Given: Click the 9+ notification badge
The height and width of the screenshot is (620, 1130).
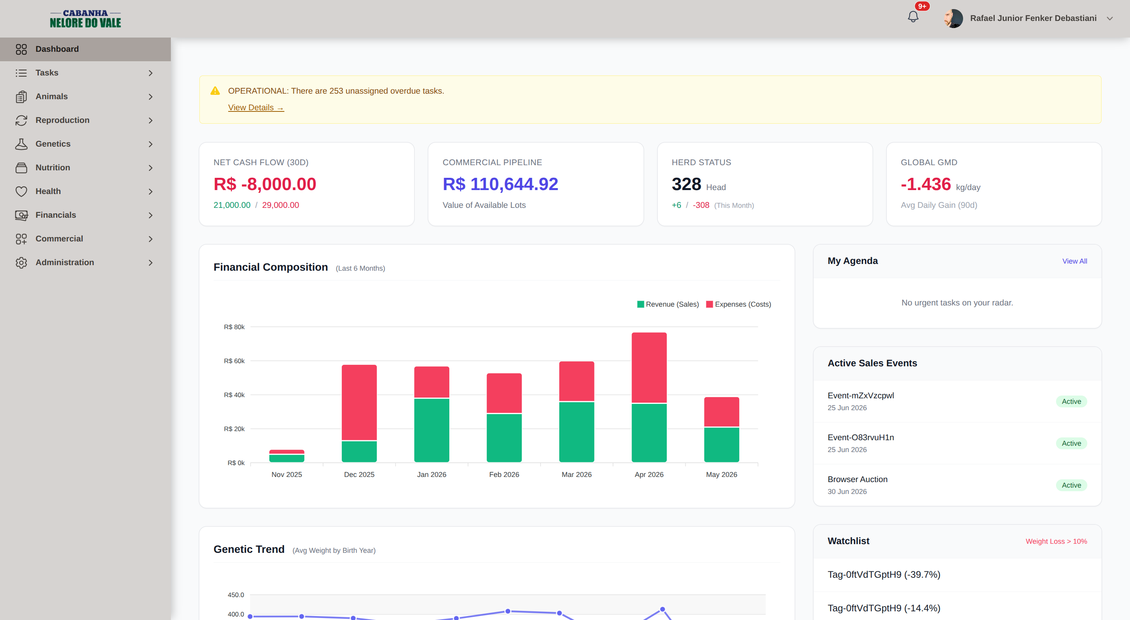Looking at the screenshot, I should point(922,6).
